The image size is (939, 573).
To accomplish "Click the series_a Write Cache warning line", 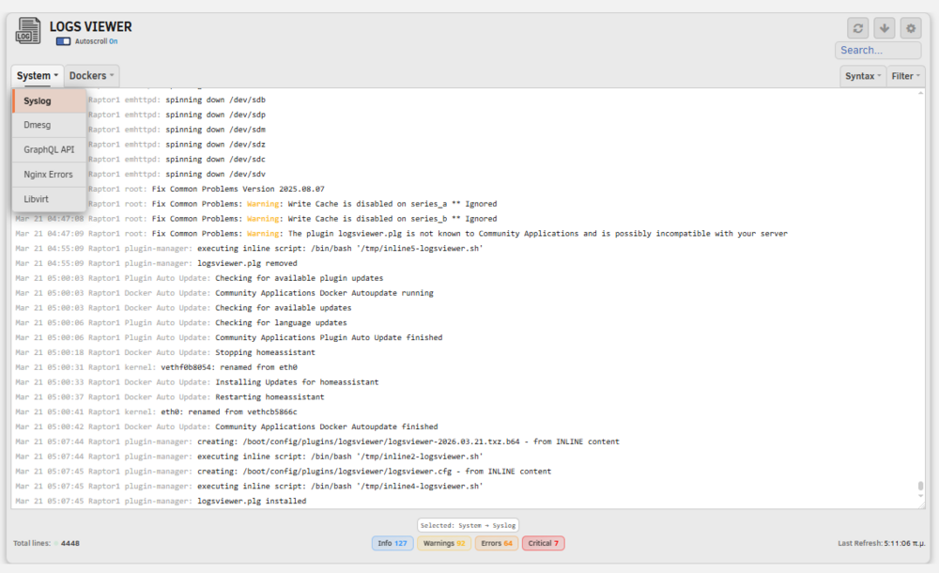I will tap(292, 204).
